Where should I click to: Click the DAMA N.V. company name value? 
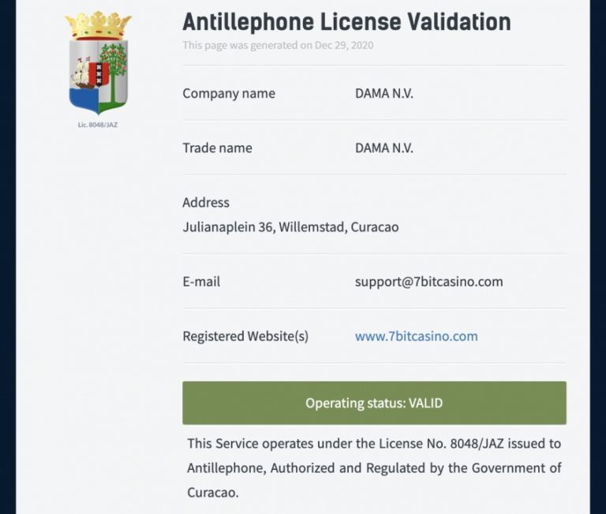(x=384, y=93)
